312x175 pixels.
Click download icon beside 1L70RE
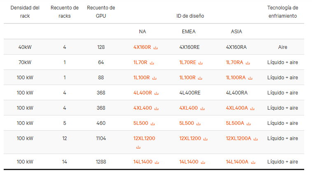pyautogui.click(x=200, y=63)
